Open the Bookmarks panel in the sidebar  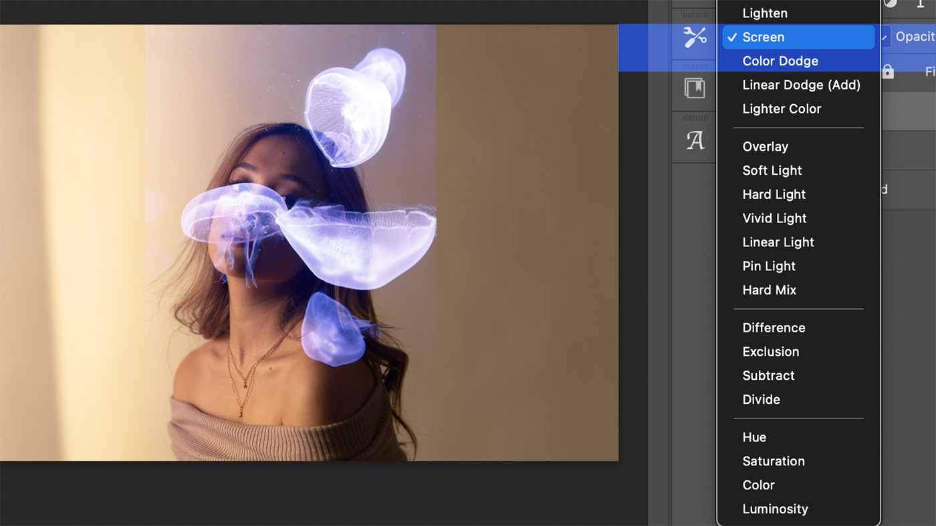tap(695, 87)
